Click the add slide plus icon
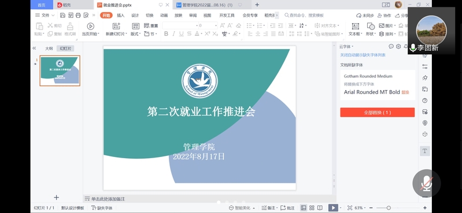The image size is (462, 213). point(56,197)
